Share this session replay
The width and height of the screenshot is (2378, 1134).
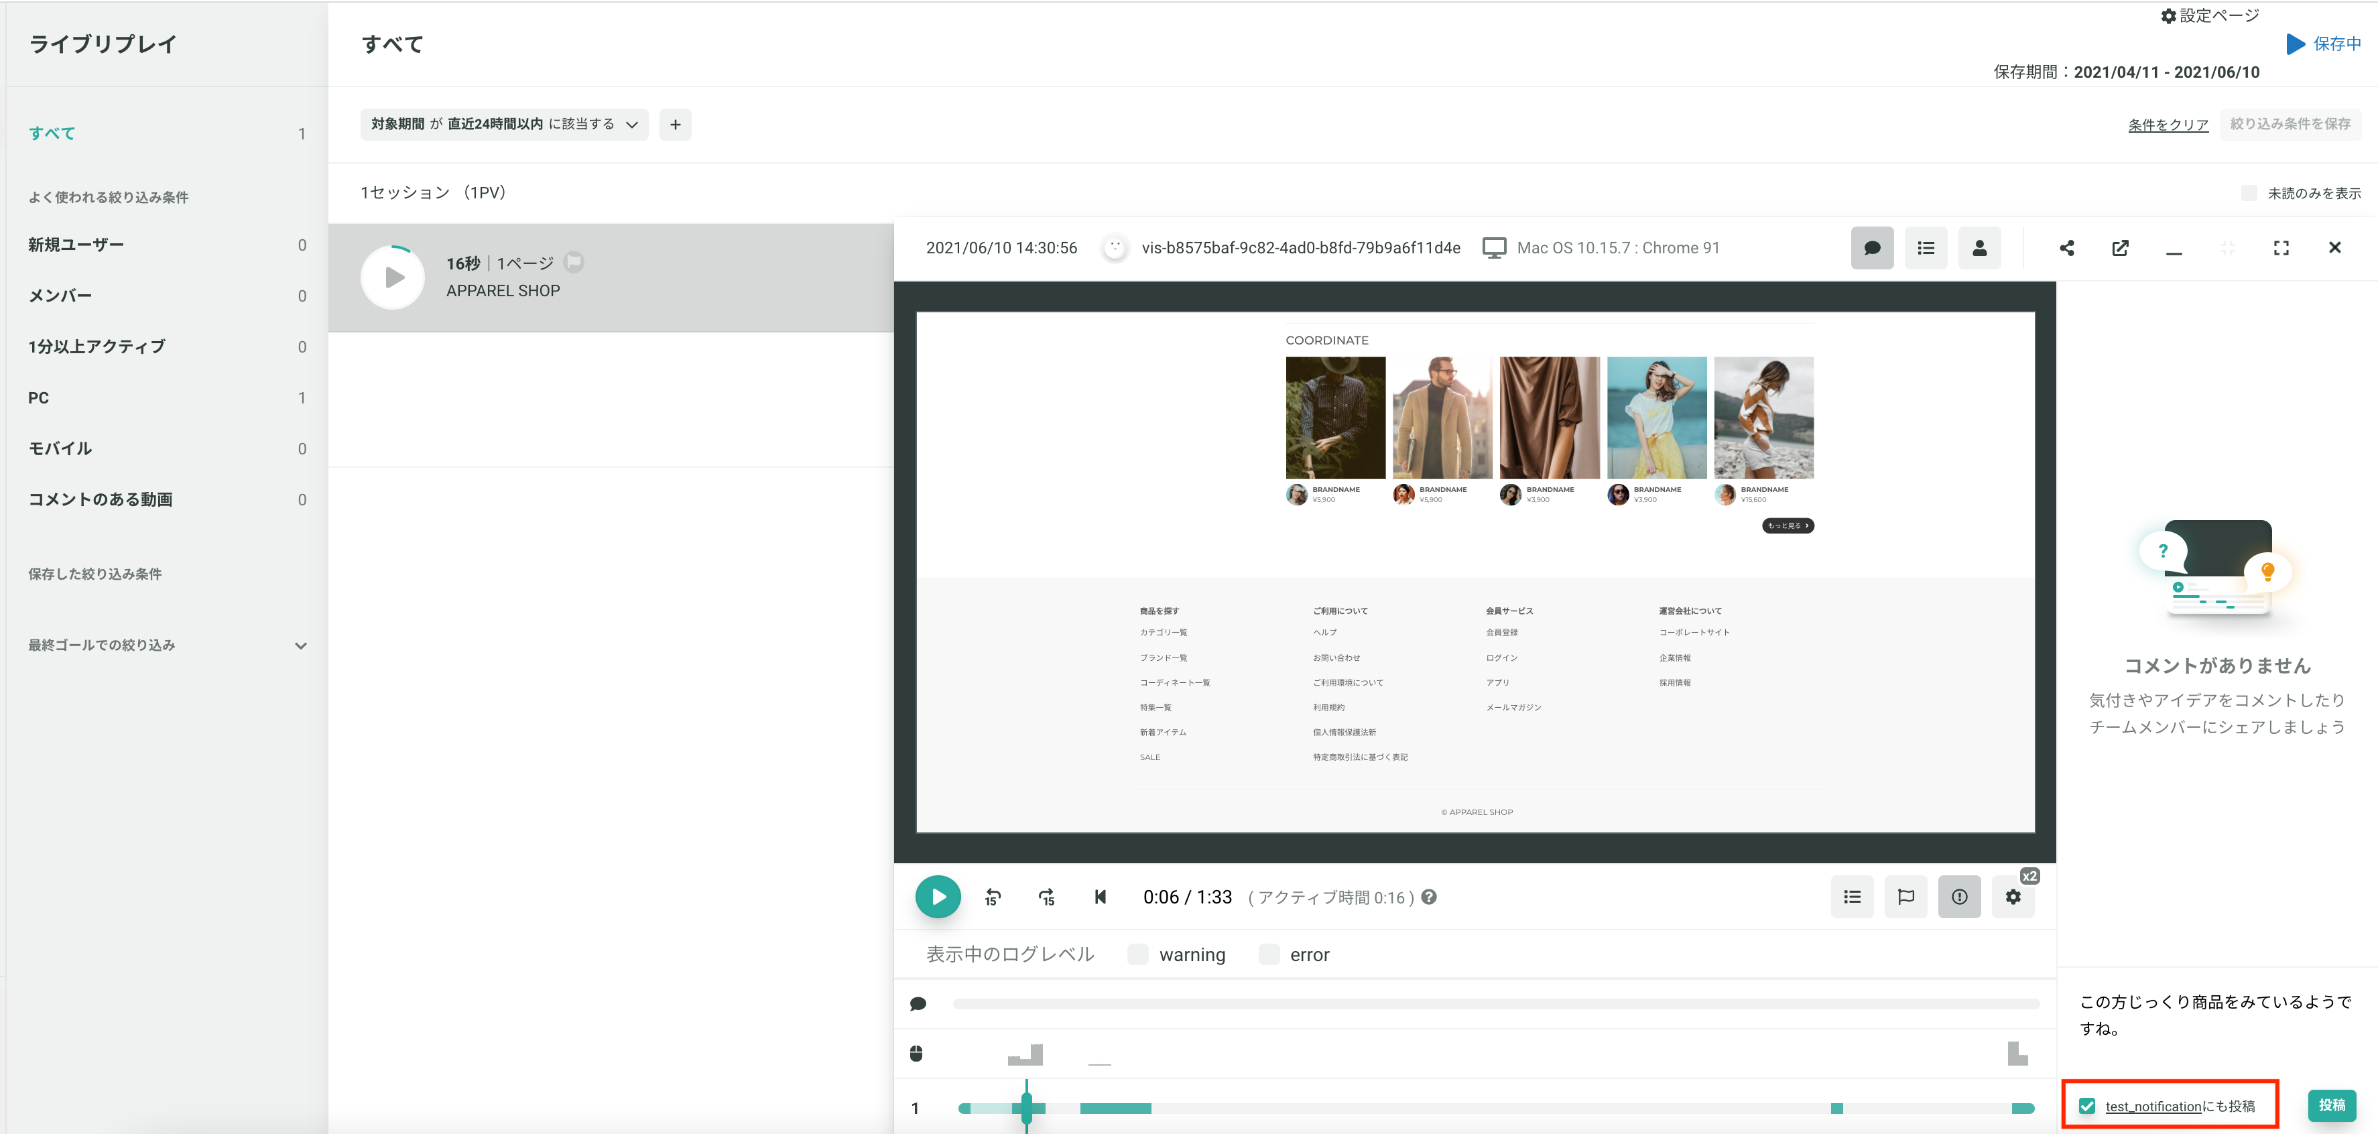(2067, 247)
